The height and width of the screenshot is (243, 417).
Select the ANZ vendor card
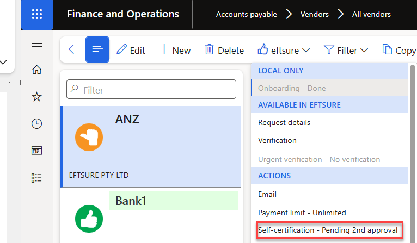151,147
